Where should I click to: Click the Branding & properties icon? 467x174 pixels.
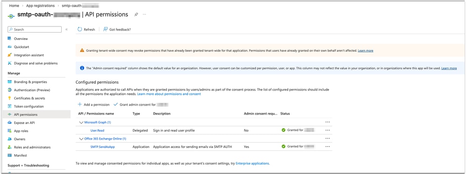coord(9,82)
